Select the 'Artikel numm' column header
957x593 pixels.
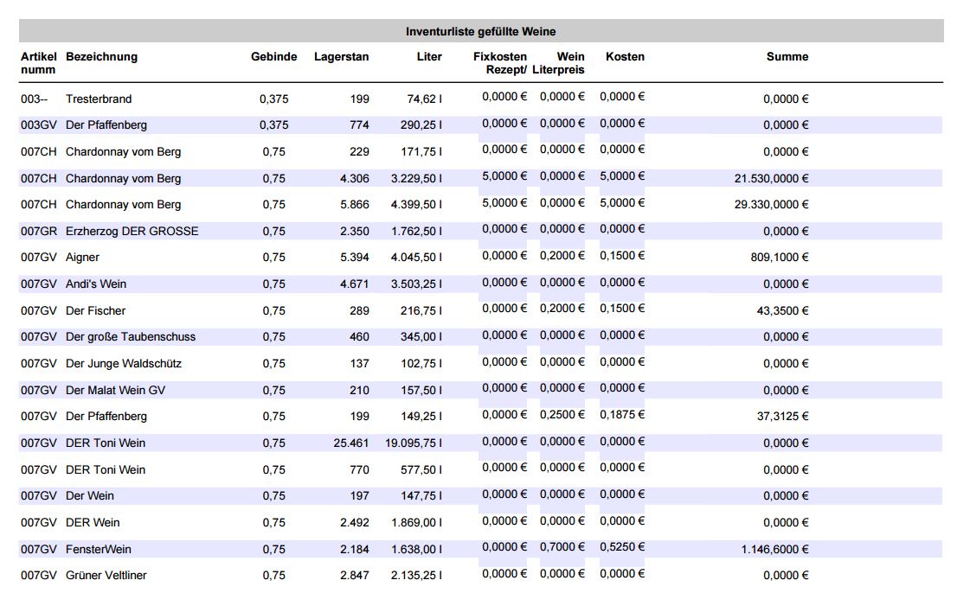pos(38,63)
